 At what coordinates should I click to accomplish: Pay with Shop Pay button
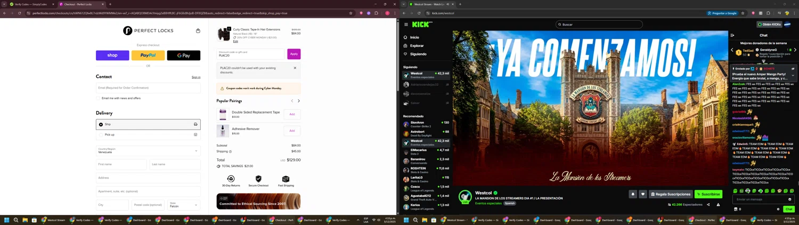(112, 55)
